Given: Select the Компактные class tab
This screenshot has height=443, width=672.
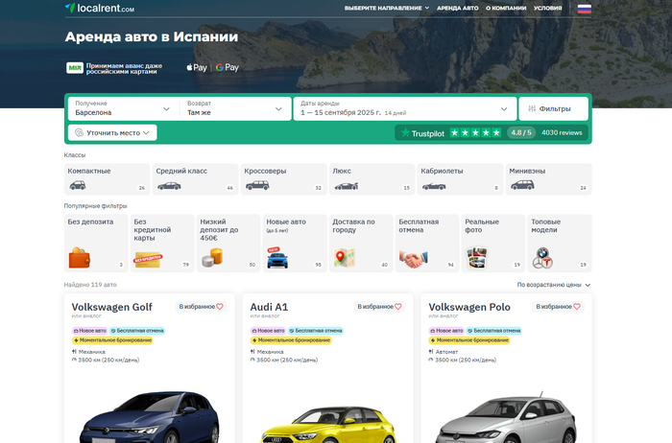Looking at the screenshot, I should pyautogui.click(x=108, y=179).
